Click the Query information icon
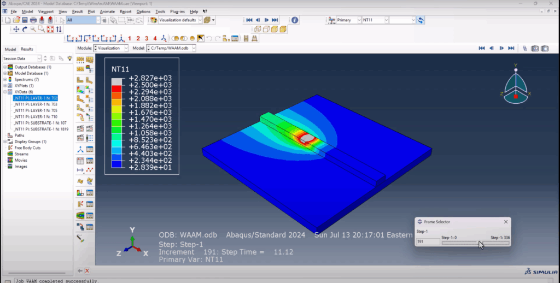Viewport: 560px width, 283px height. coord(295,20)
